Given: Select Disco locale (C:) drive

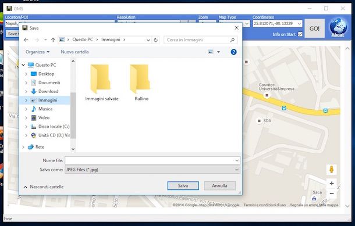Looking at the screenshot, I should 54,127.
